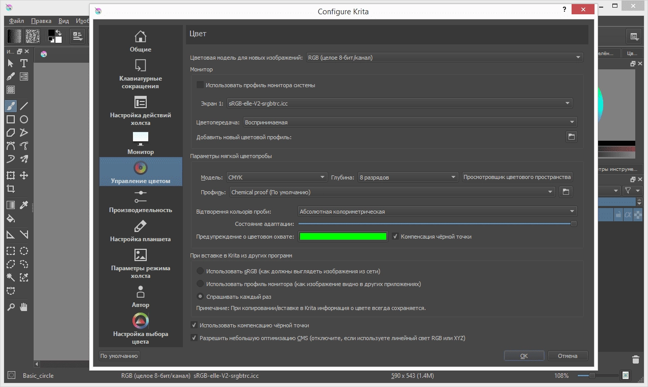Open the 'Файл' menu
The image size is (648, 387).
pos(16,21)
